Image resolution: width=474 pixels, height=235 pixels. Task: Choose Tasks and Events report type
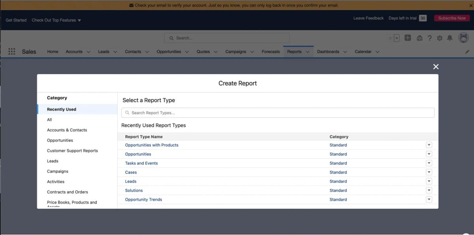click(141, 163)
